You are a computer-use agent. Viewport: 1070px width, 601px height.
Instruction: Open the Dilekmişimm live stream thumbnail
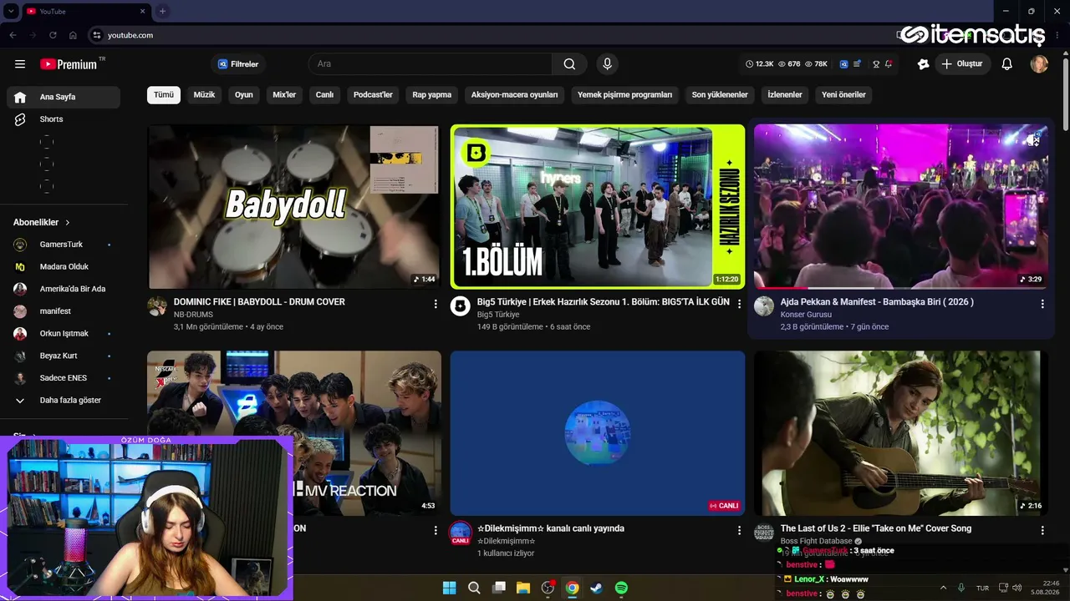click(x=598, y=433)
